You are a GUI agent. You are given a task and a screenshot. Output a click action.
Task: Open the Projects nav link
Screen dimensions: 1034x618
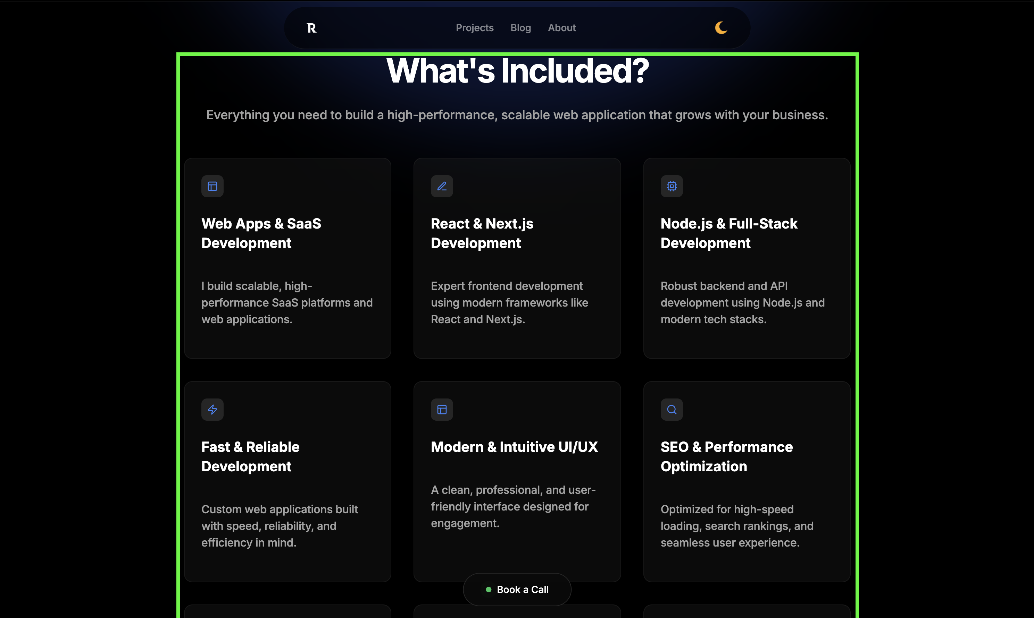[x=475, y=28]
